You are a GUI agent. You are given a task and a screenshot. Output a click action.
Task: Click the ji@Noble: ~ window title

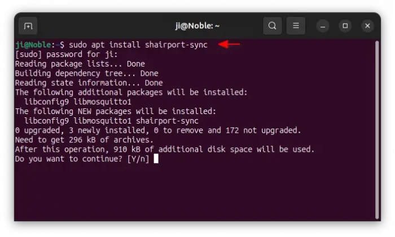coord(197,26)
